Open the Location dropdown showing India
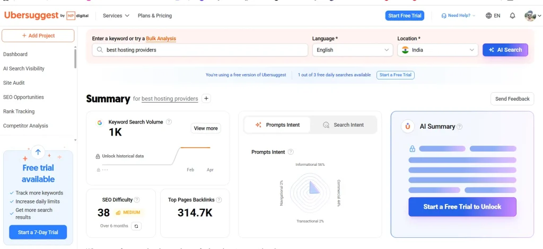The width and height of the screenshot is (543, 249). pos(437,50)
